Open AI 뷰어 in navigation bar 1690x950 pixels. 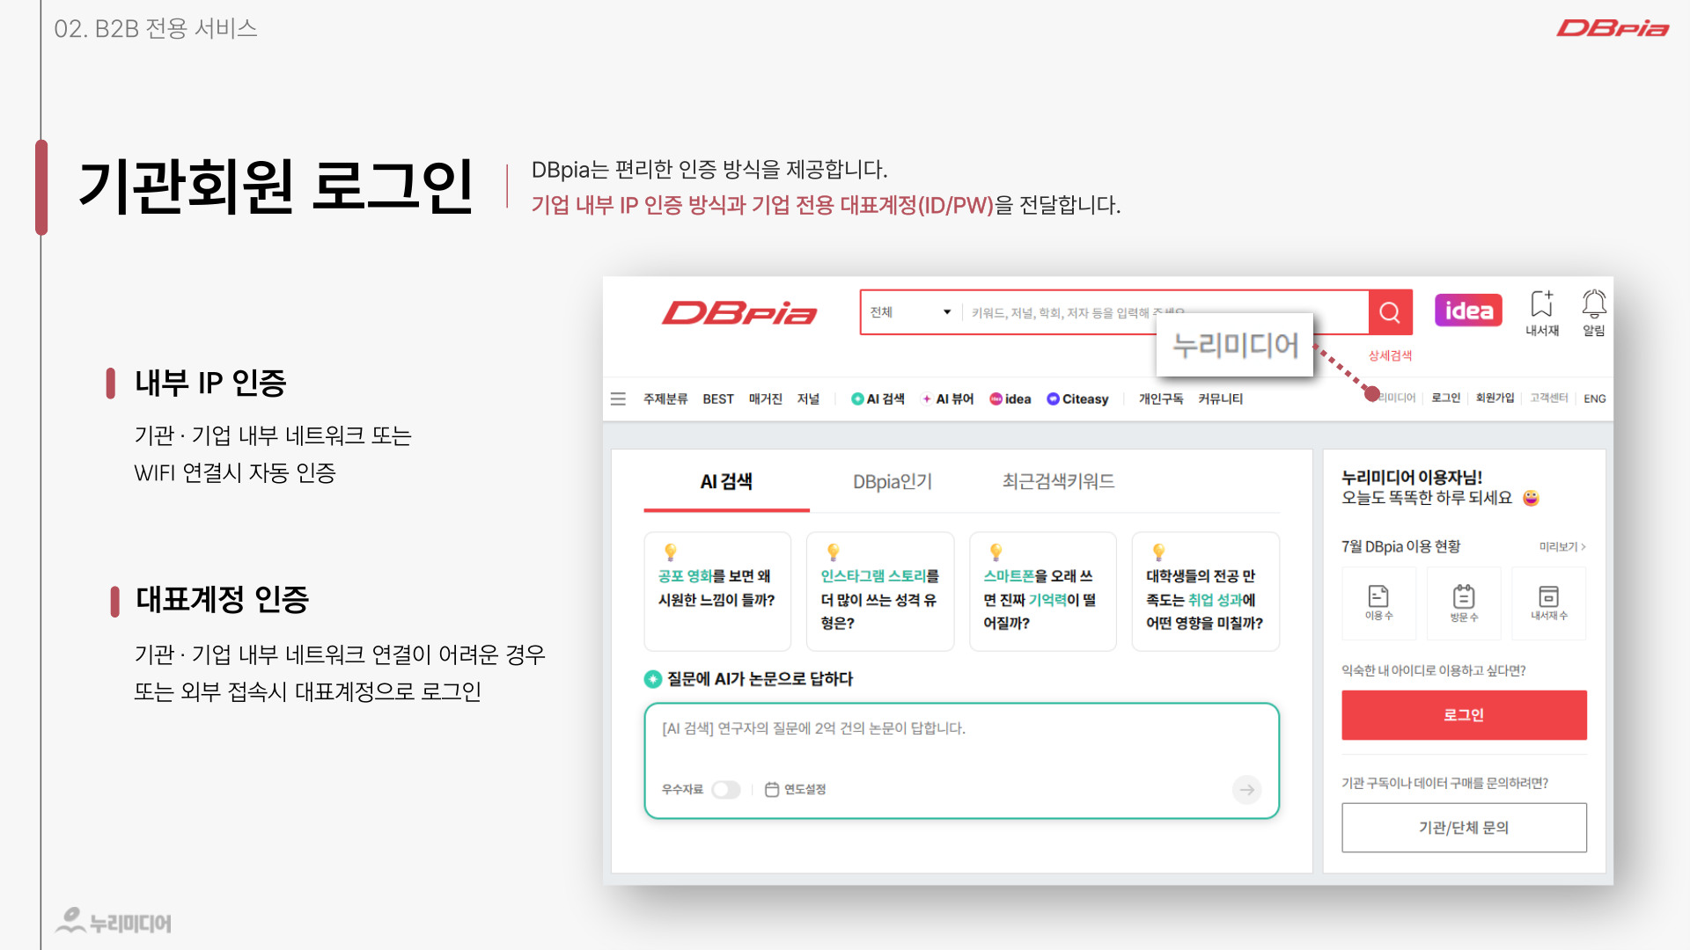947,398
